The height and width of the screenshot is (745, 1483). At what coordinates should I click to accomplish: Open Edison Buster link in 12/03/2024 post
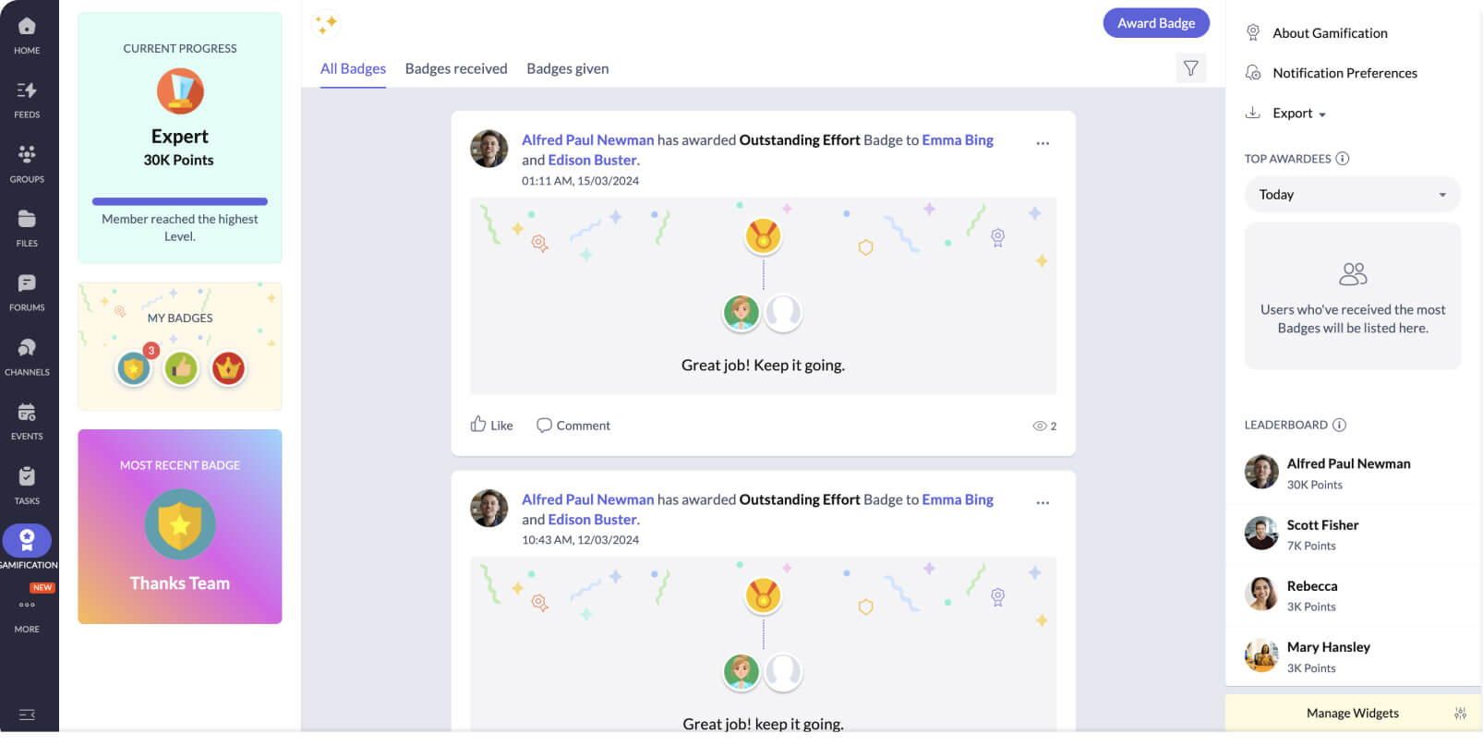click(x=592, y=520)
